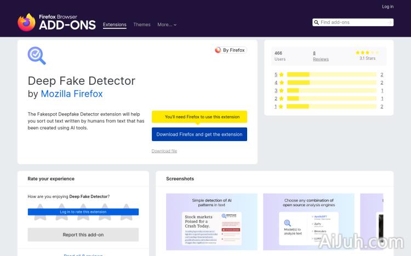The height and width of the screenshot is (256, 411).
Task: Open the Choose any combination of engines screenshot
Action: (x=309, y=222)
